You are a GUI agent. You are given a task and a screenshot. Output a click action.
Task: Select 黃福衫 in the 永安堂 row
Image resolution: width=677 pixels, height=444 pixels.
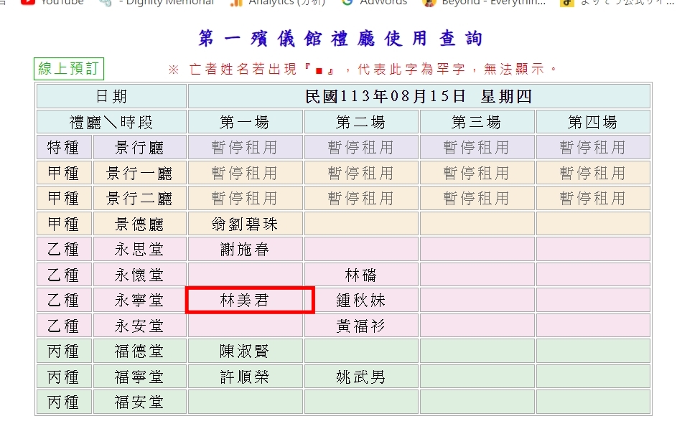[x=361, y=326]
